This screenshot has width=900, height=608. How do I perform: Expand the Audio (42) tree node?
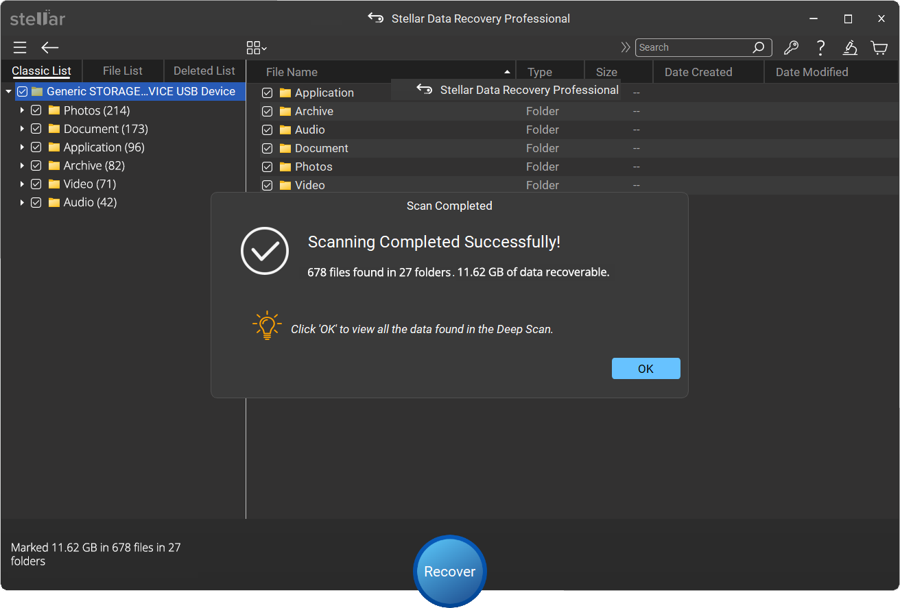pyautogui.click(x=22, y=203)
